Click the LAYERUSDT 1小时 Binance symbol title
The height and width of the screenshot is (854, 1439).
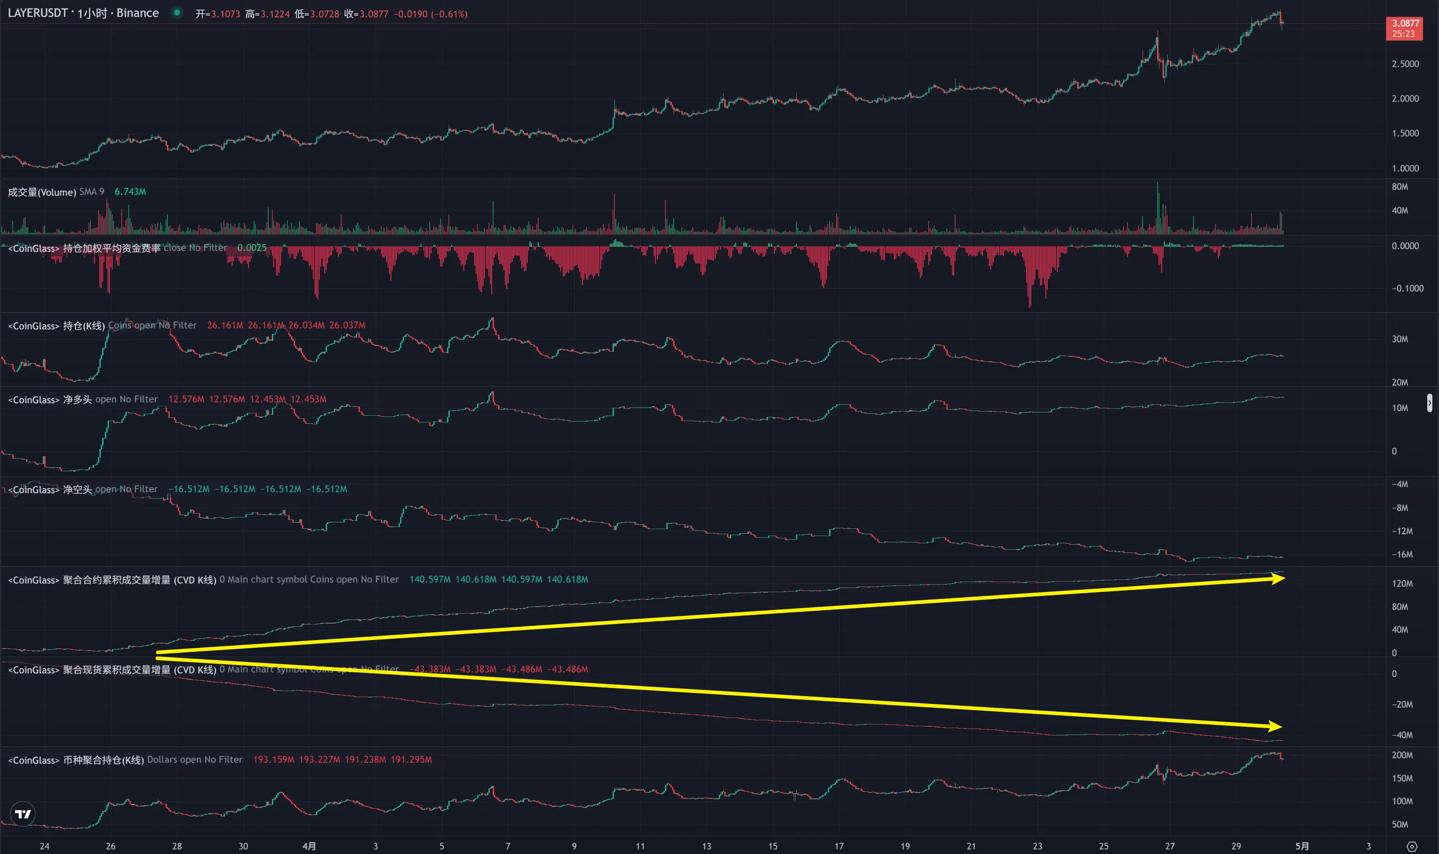coord(83,13)
